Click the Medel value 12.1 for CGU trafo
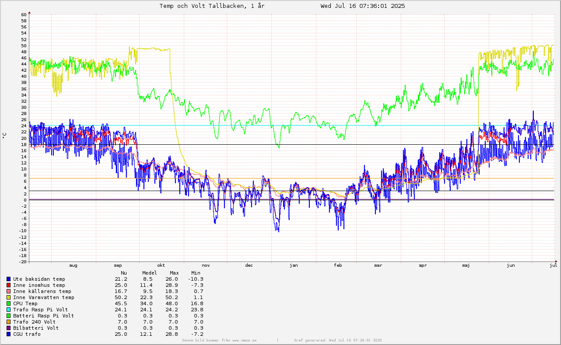Screen dimensions: 561x345 pos(146,334)
